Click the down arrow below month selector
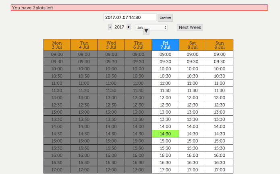The image size is (280, 174). [x=146, y=31]
